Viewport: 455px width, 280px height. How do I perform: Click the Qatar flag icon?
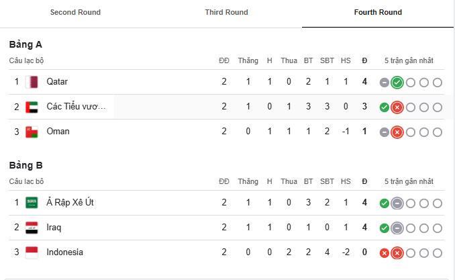tap(32, 82)
